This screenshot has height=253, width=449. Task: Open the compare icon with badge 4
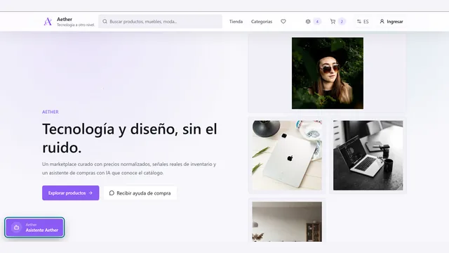(308, 22)
